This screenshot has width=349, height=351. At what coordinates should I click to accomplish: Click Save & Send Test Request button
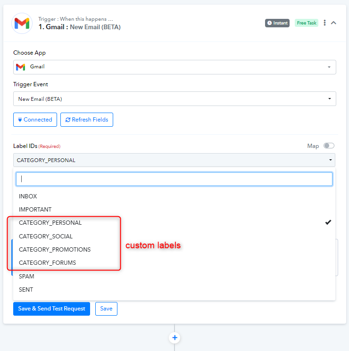51,309
